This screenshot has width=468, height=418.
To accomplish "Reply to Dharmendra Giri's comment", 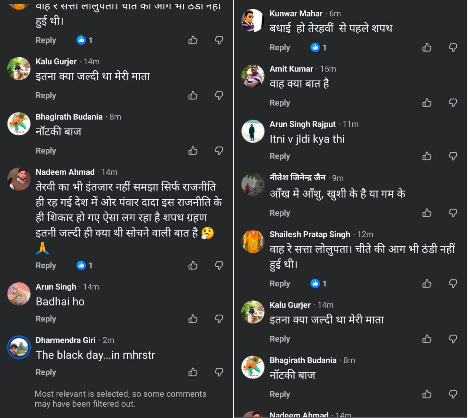I will (x=46, y=372).
